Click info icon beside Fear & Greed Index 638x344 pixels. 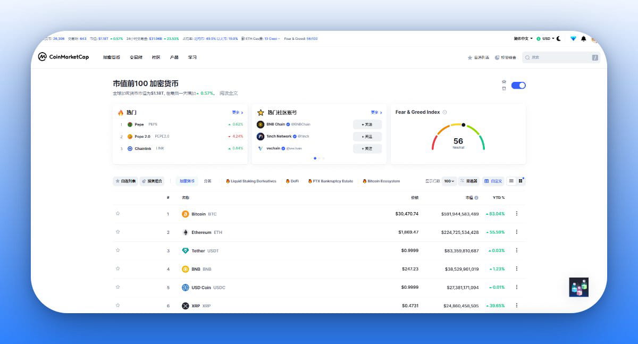444,112
